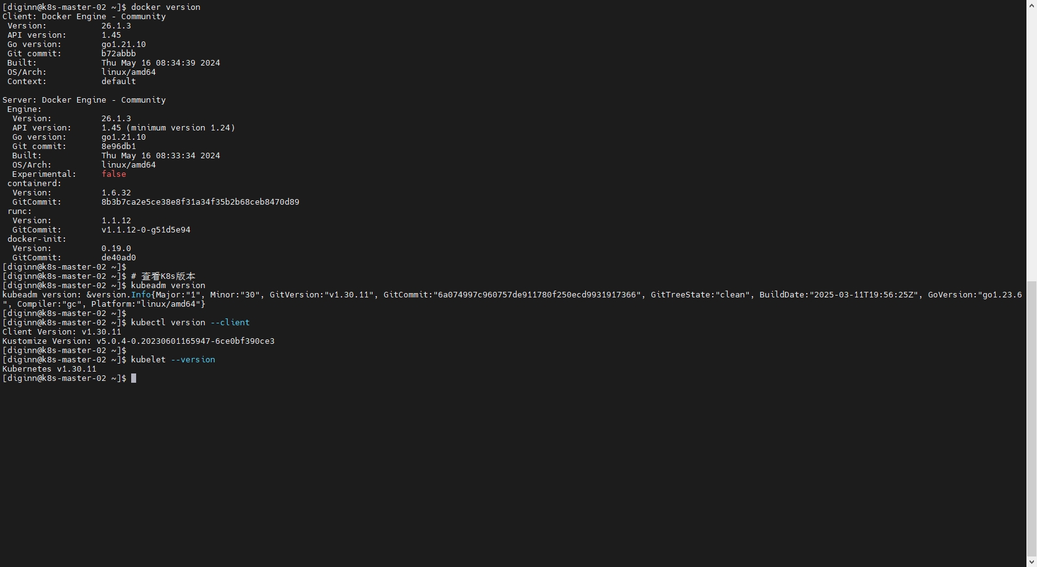Click the '# 查看K8s版本' comment text
Viewport: 1037px width, 567px height.
(x=163, y=276)
